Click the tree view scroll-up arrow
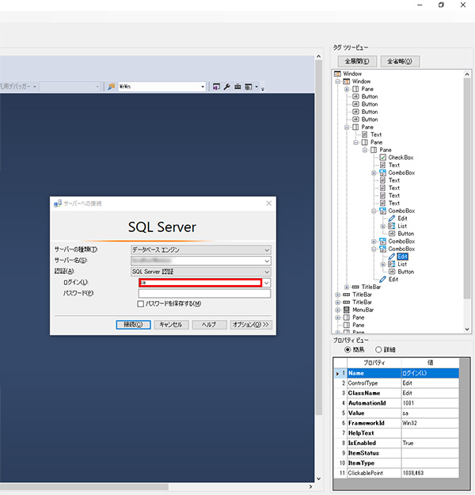The width and height of the screenshot is (475, 495). point(467,74)
